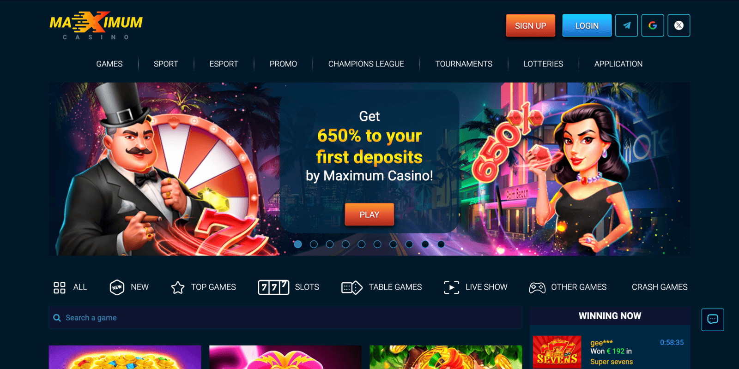Select the NEW games badge icon
Viewport: 739px width, 369px height.
pos(117,287)
